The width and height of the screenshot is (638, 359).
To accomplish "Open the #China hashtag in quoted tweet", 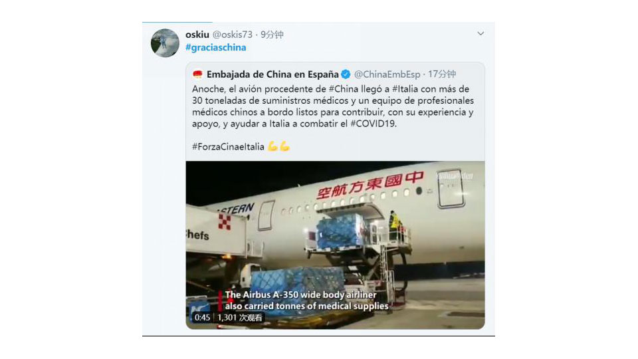I will pos(344,88).
